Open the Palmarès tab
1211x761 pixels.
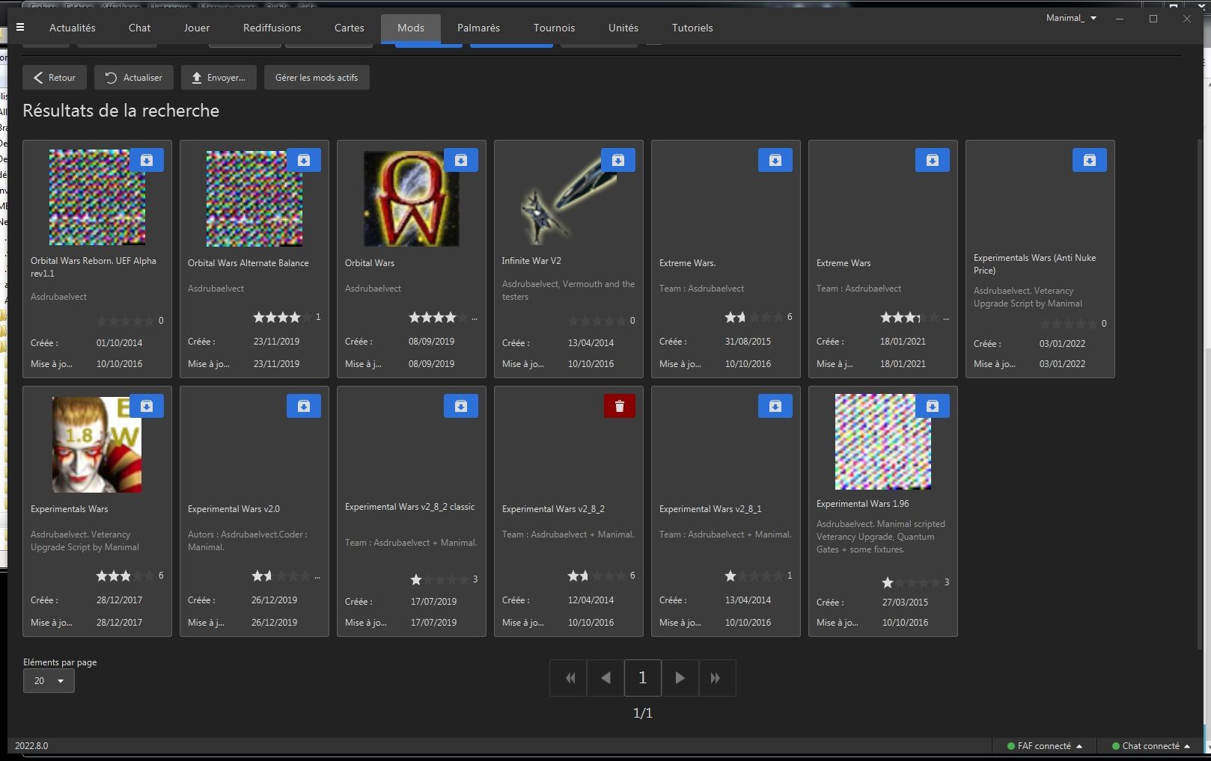478,28
